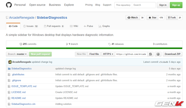This screenshot has width=186, height=108.
Task: Open latest commit c5cdadb
Action: click(164, 62)
